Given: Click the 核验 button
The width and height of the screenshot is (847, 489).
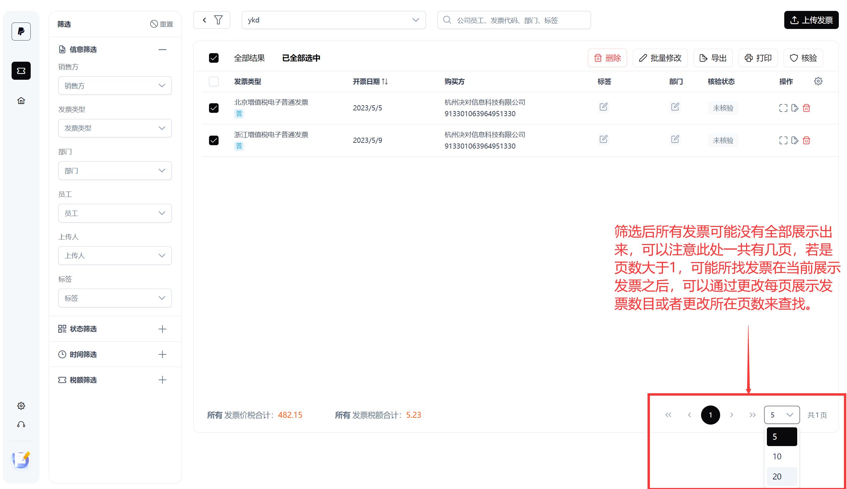Looking at the screenshot, I should pos(803,58).
